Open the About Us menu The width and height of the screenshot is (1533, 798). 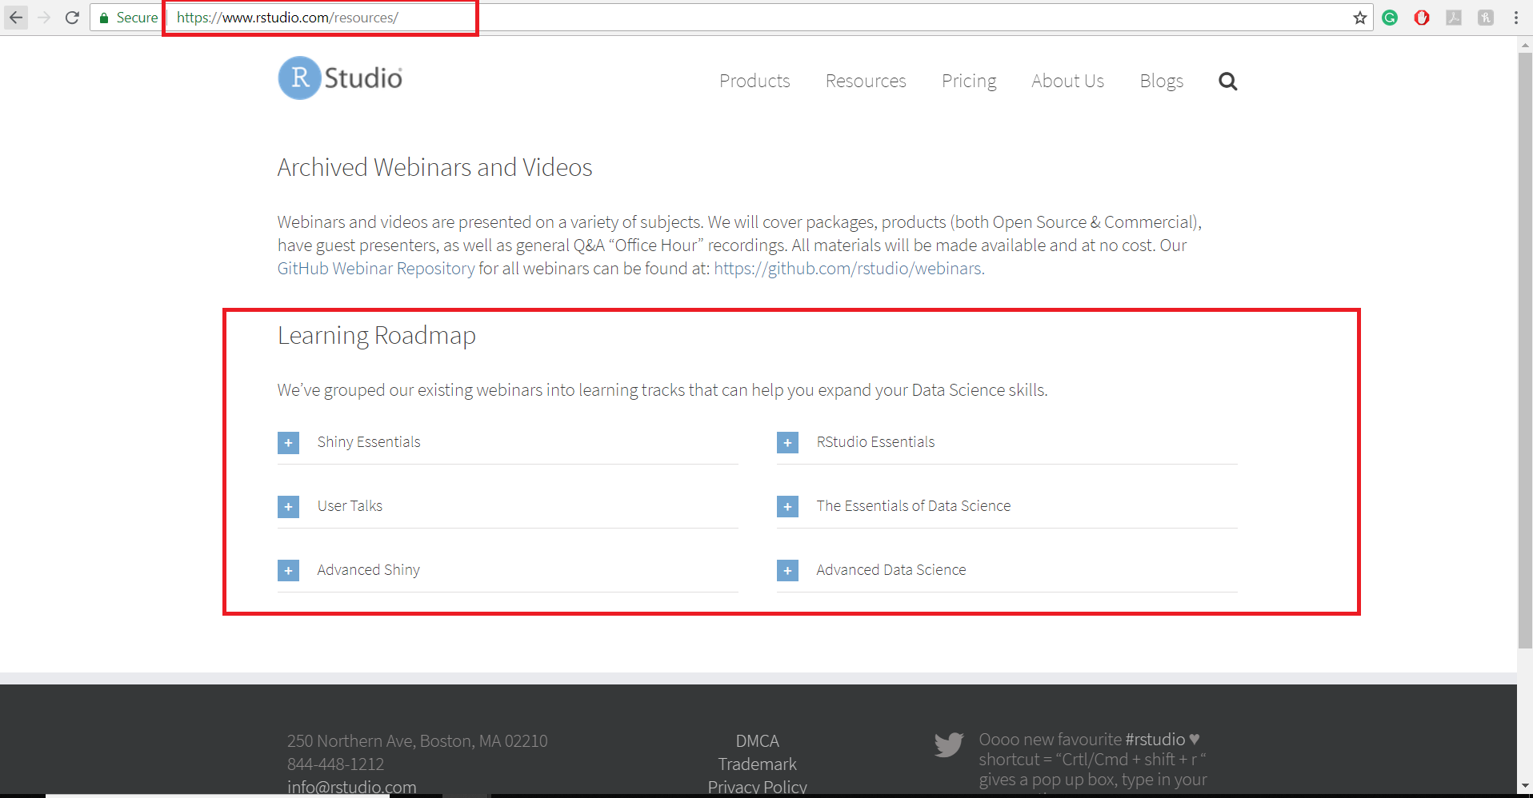click(1067, 81)
